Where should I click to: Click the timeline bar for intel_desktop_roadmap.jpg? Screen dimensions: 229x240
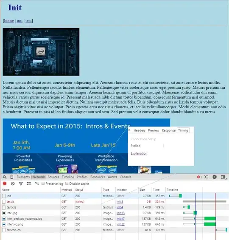(199, 219)
